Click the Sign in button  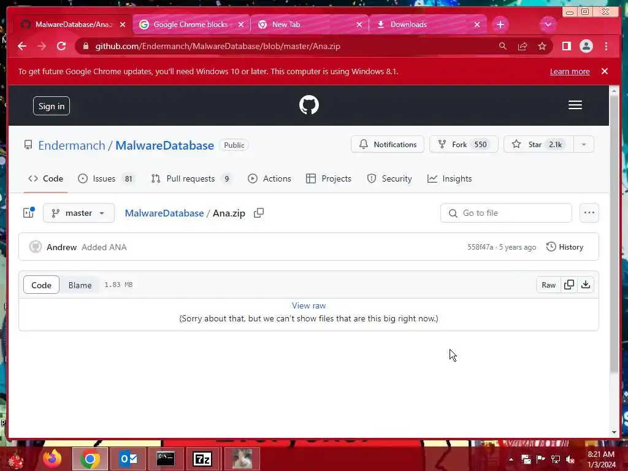[x=52, y=105]
